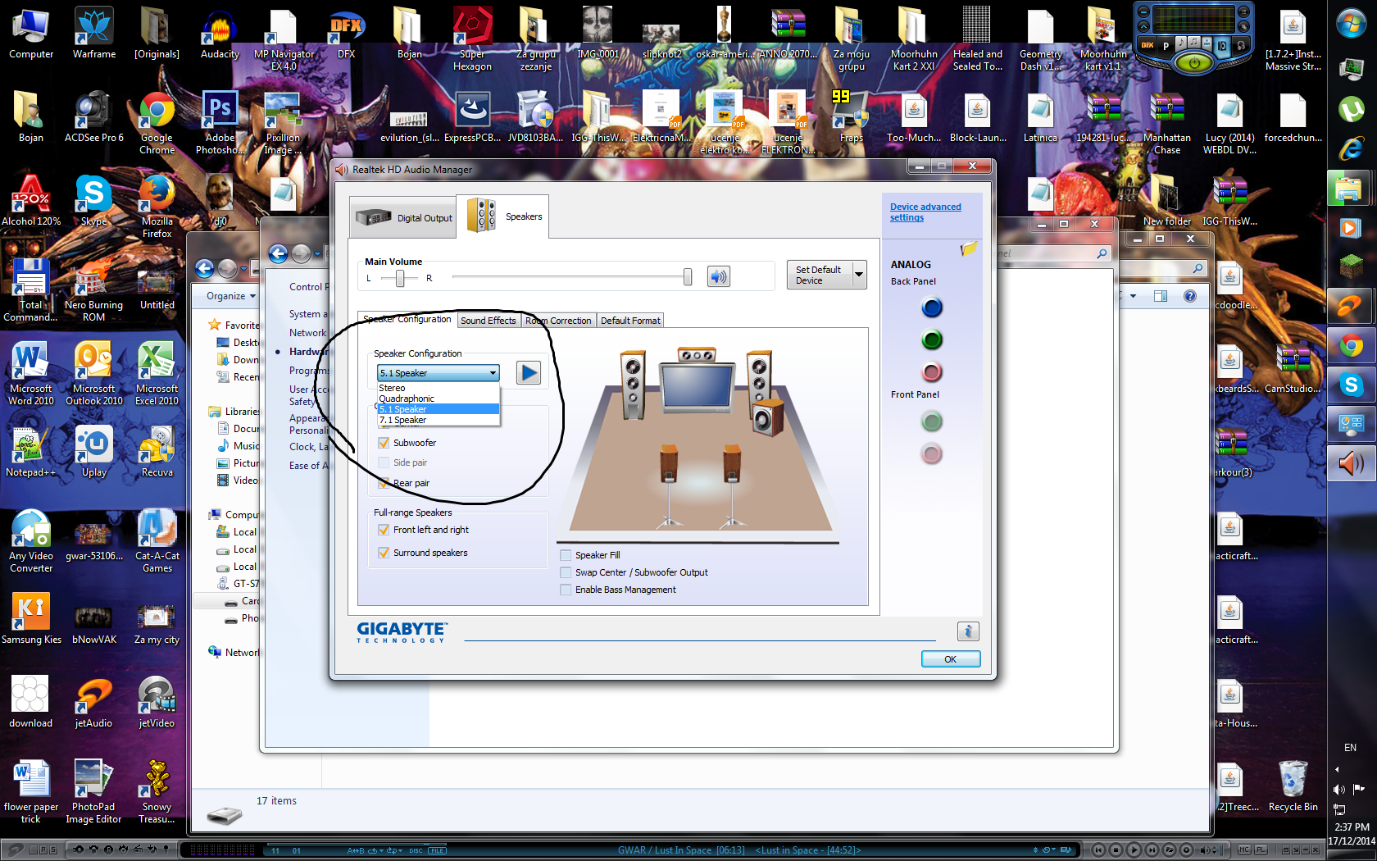Click the Main Volume slider handle
The image size is (1377, 861).
click(688, 277)
